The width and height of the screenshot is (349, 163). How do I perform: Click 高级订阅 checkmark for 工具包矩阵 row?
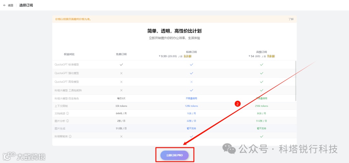261,90
